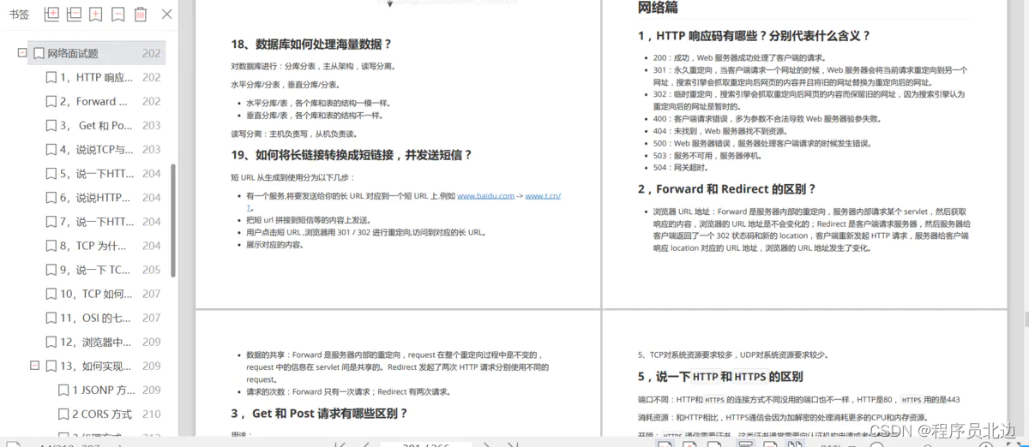Collapse the 网络面试题 bookmark tree
Screen dimensions: 1029x447
tap(22, 53)
